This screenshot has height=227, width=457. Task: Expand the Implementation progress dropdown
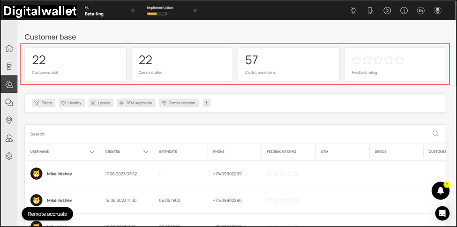[x=195, y=10]
